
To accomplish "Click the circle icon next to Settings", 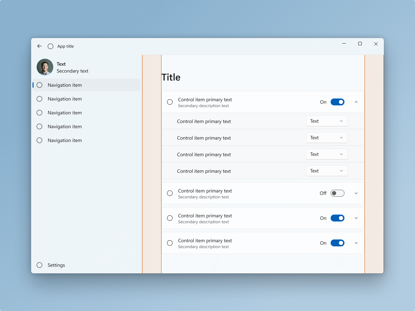I will click(39, 265).
